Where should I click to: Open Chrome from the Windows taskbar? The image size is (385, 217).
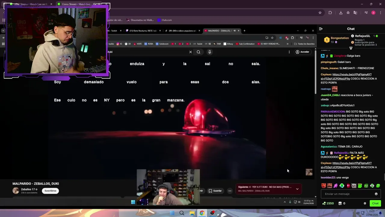point(202,213)
